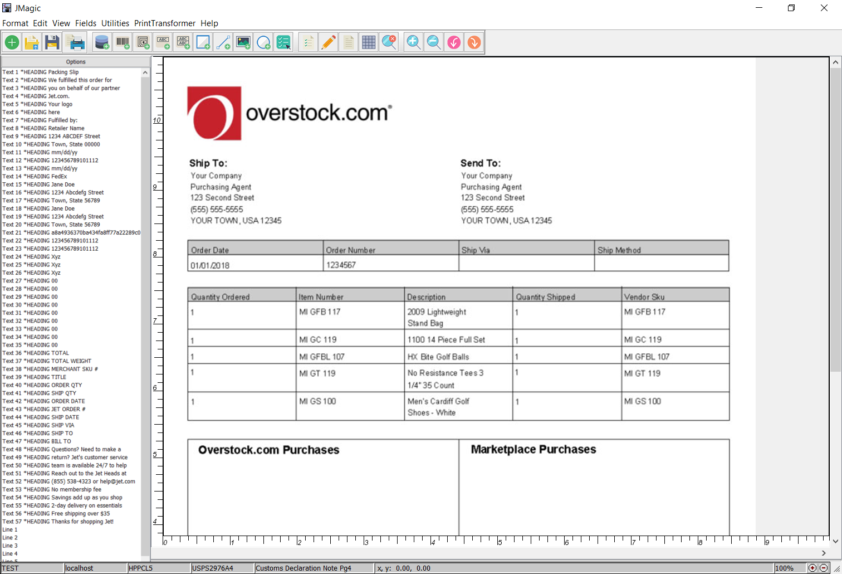Viewport: 842px width, 574px height.
Task: Click the magnifier with red X icon
Action: (389, 42)
